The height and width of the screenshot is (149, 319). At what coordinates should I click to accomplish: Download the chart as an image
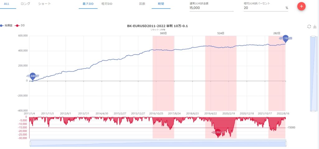pos(315,27)
